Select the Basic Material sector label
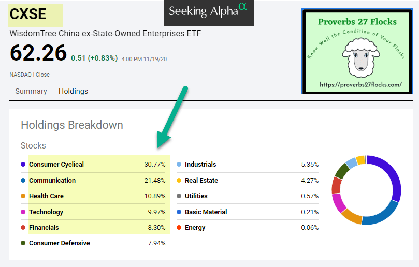 (206, 212)
